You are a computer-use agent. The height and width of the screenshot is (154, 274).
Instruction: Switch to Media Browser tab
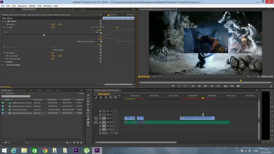pyautogui.click(x=20, y=90)
